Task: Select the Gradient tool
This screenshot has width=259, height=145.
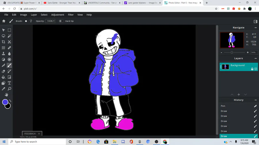Action: (9, 77)
